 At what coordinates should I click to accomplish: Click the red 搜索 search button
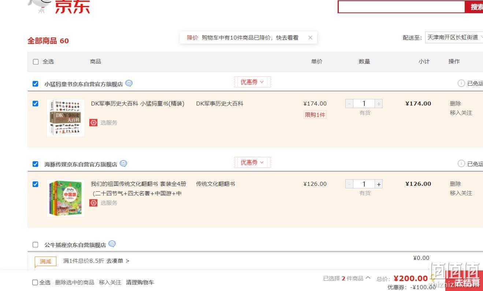click(x=474, y=7)
